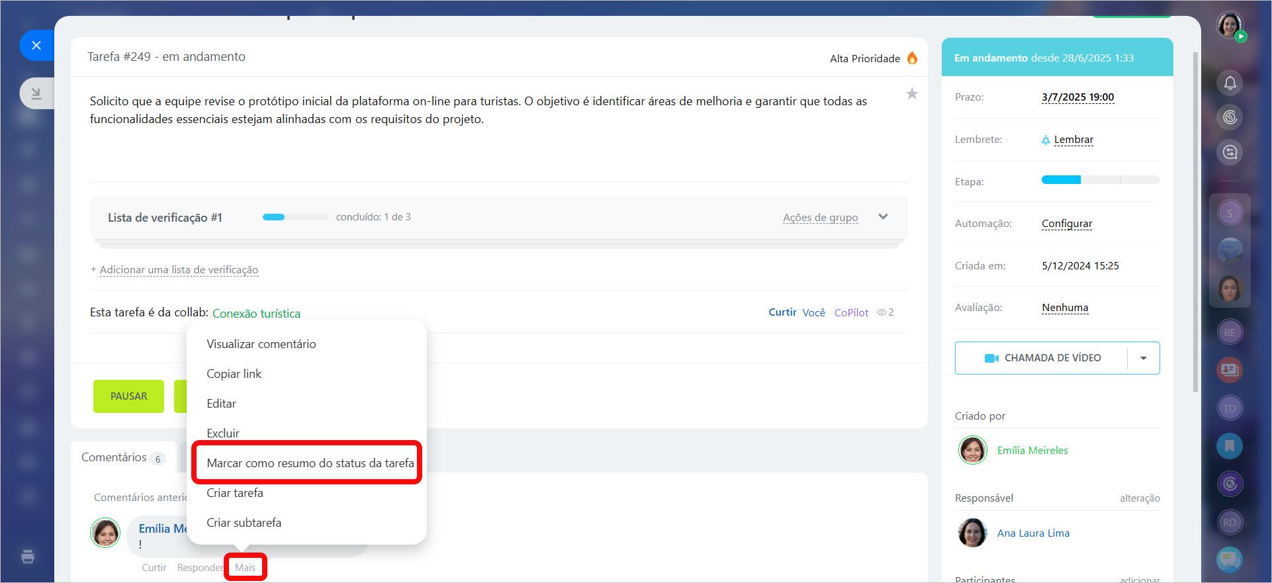Open the Conexão turística collab link
The image size is (1272, 583).
click(256, 314)
